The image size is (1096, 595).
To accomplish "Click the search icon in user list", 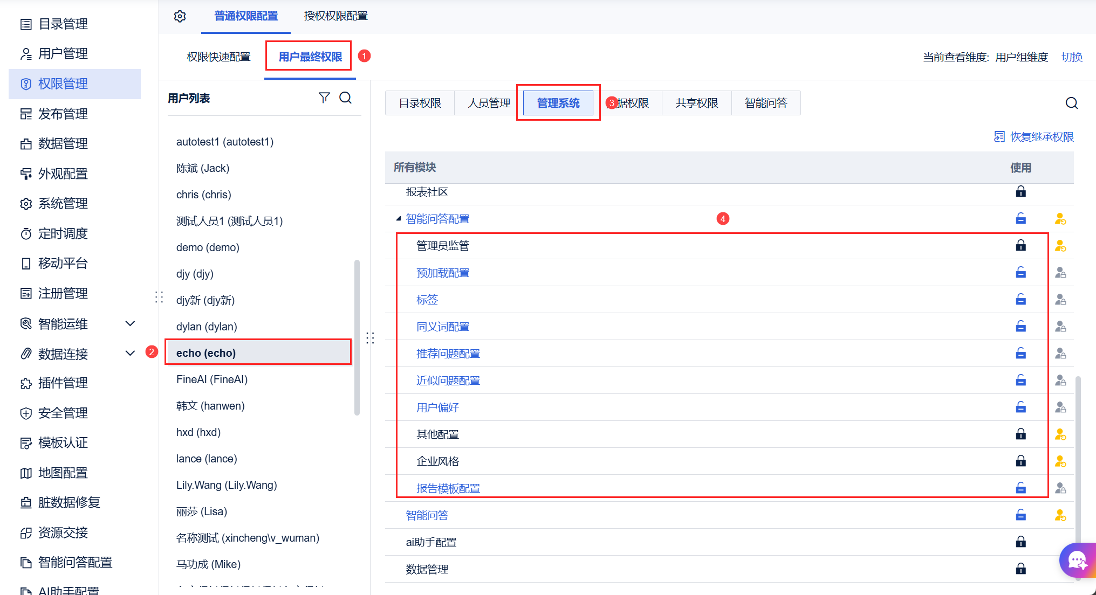I will click(x=345, y=98).
